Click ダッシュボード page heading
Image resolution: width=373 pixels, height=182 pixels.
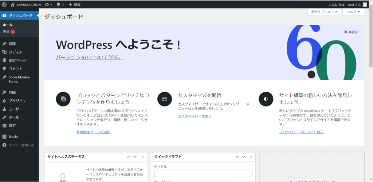(x=64, y=17)
